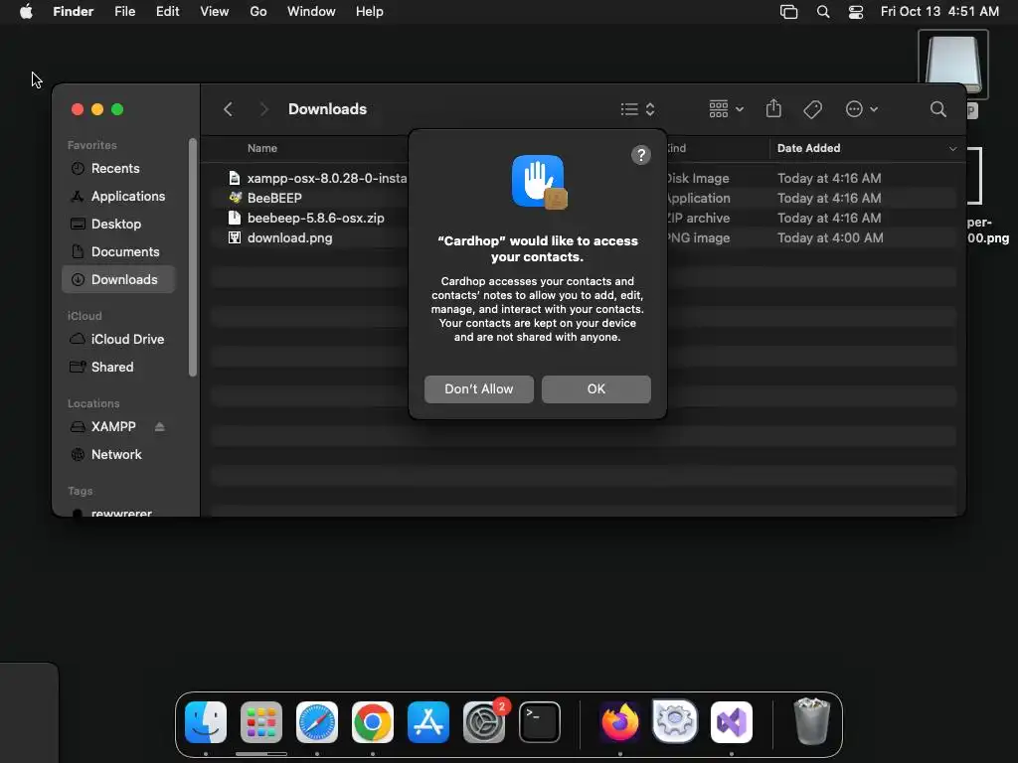Screen dimensions: 1018x763
Task: Go forward with the Finder forward arrow
Action: 263,109
